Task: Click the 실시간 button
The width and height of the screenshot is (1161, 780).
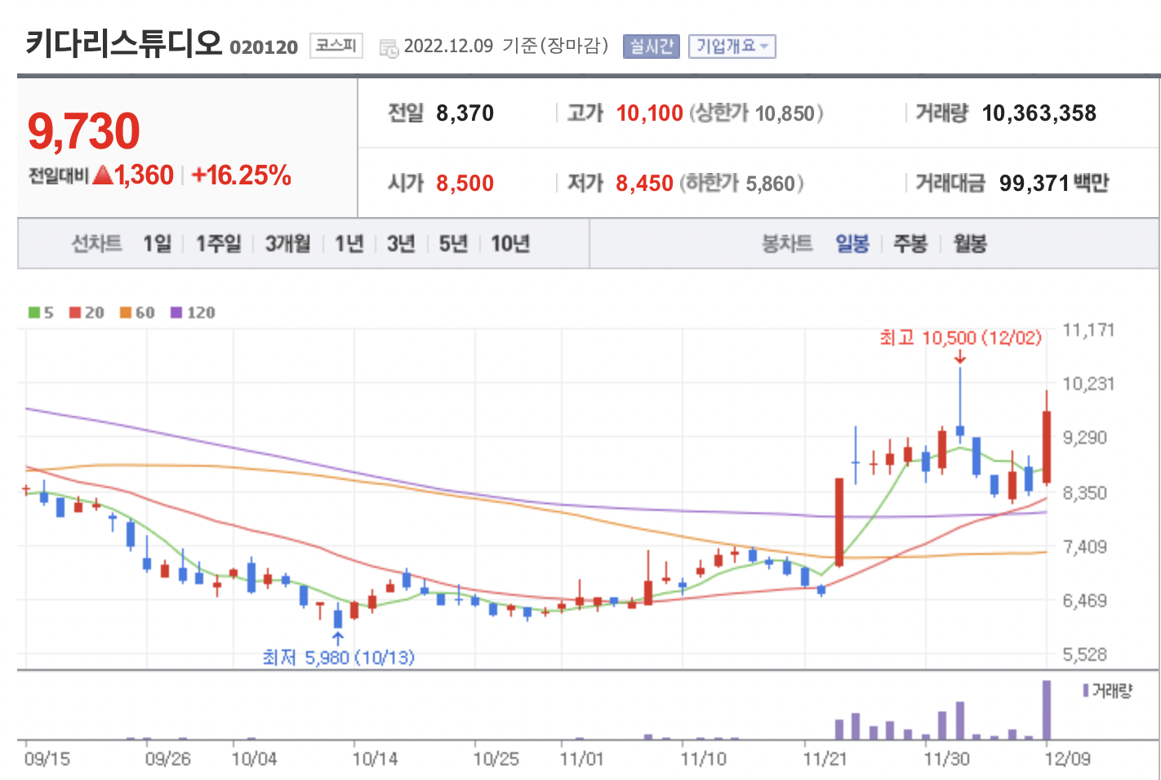Action: point(651,47)
